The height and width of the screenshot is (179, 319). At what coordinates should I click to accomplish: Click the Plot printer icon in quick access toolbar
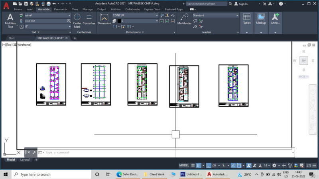pyautogui.click(x=48, y=4)
